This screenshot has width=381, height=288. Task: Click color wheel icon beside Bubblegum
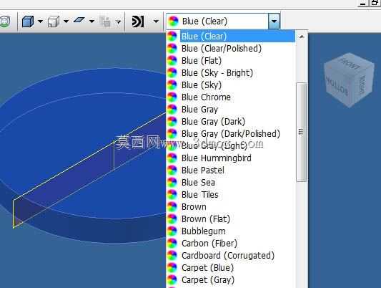(x=172, y=231)
